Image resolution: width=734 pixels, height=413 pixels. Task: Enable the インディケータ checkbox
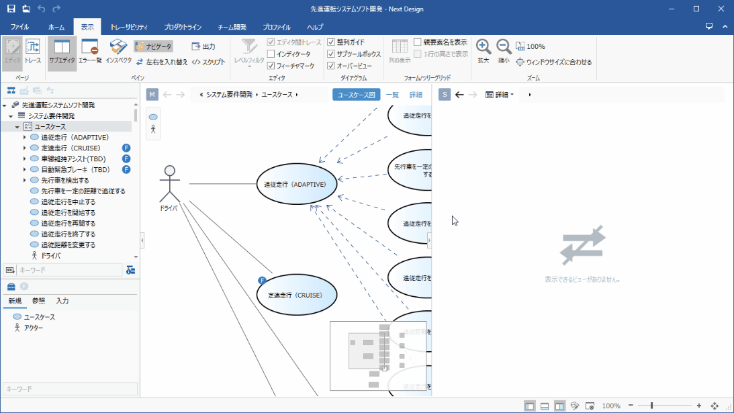point(271,54)
